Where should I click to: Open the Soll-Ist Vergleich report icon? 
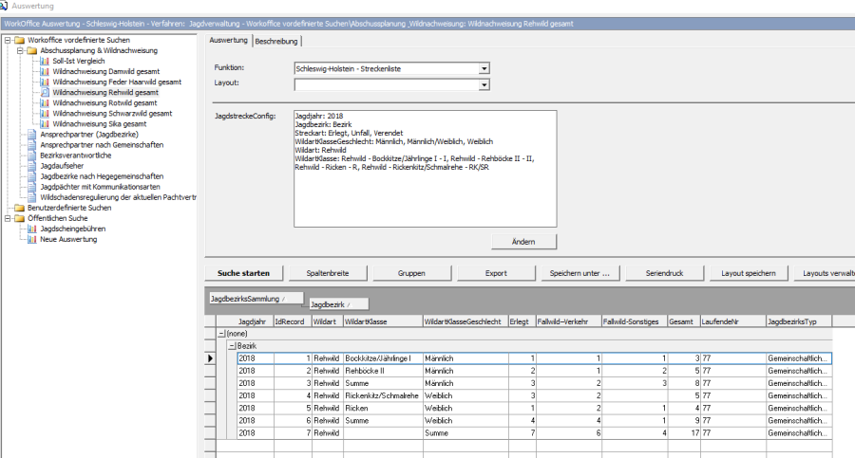pyautogui.click(x=45, y=61)
